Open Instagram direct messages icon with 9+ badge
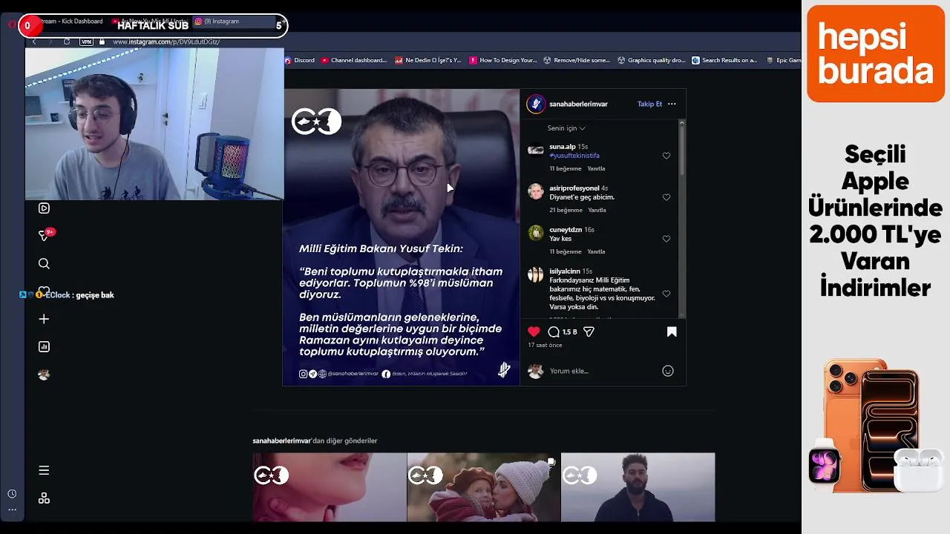 coord(45,235)
